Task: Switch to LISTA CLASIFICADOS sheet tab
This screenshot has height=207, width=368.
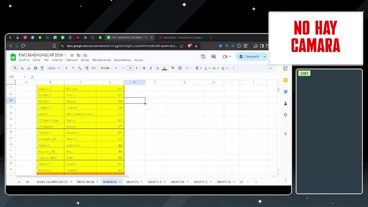Action: [52, 182]
